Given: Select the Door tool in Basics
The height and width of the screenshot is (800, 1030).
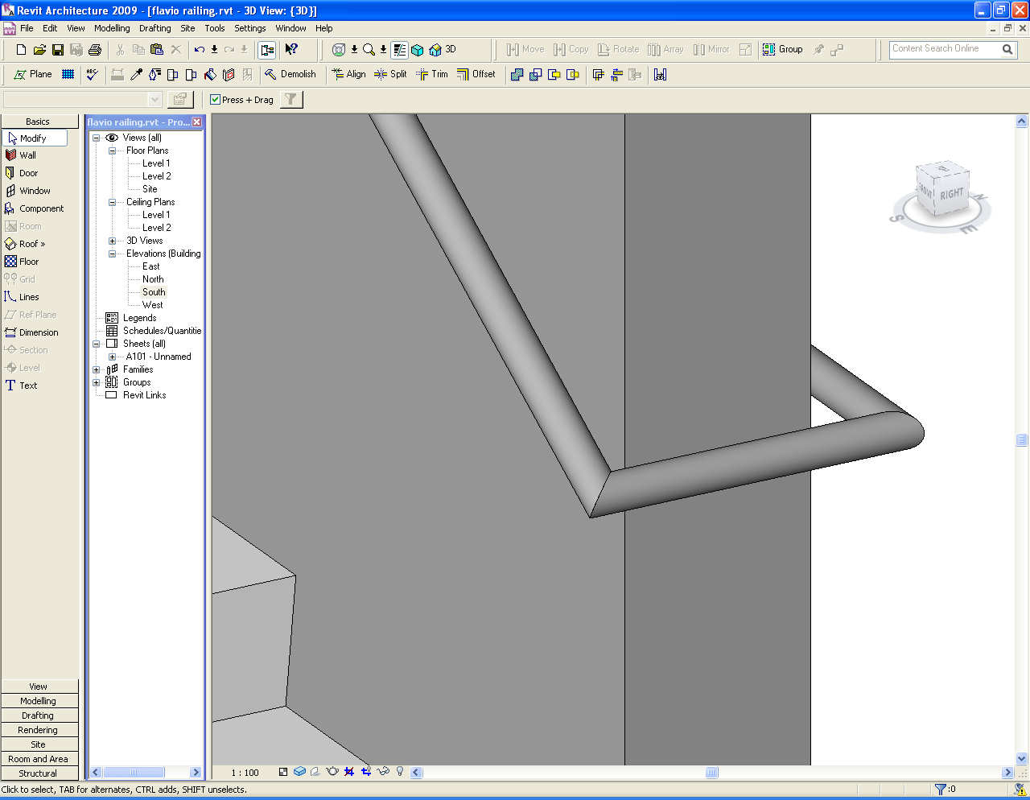Looking at the screenshot, I should 28,173.
